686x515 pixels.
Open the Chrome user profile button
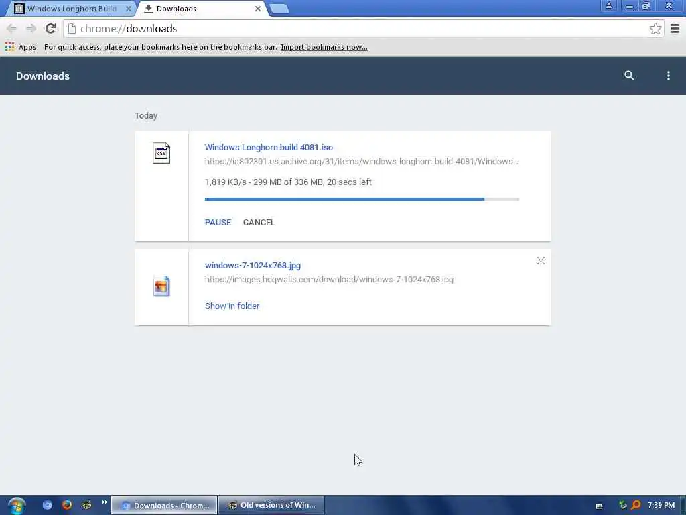point(608,5)
